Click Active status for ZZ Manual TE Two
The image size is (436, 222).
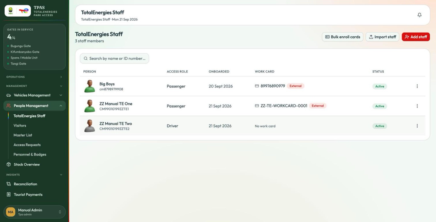[380, 126]
